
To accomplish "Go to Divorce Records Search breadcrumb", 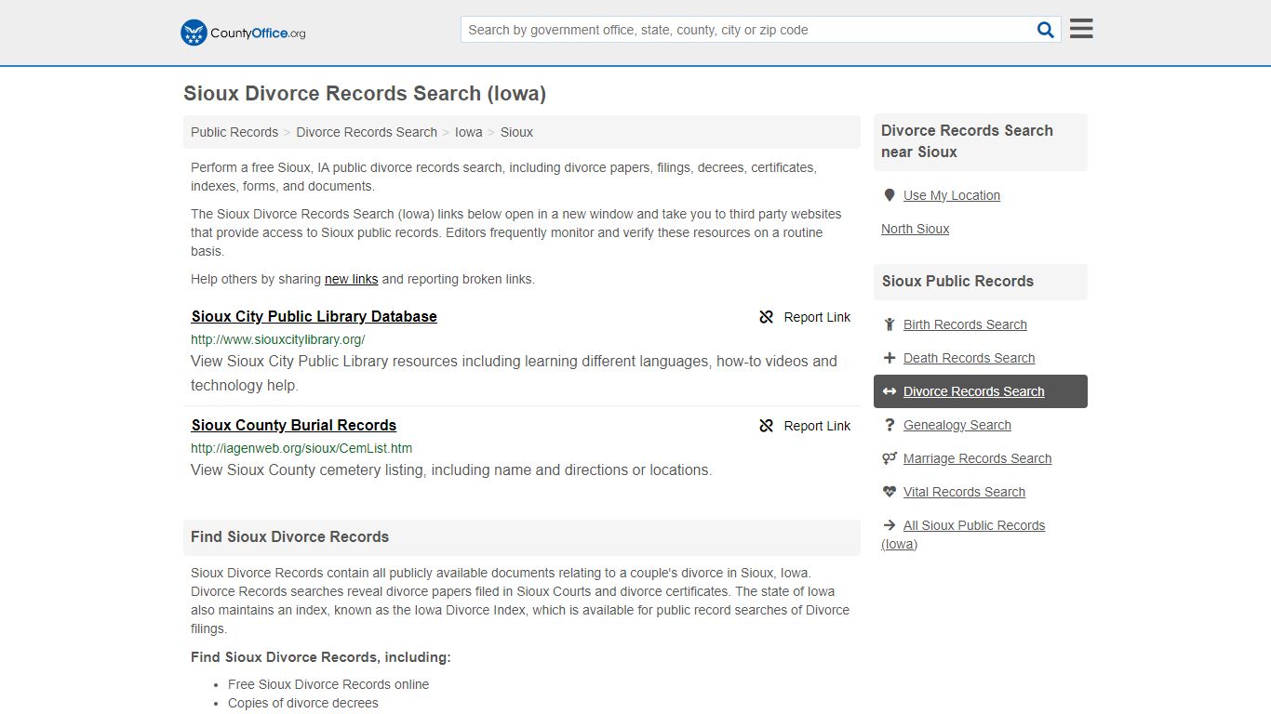I will pyautogui.click(x=367, y=132).
